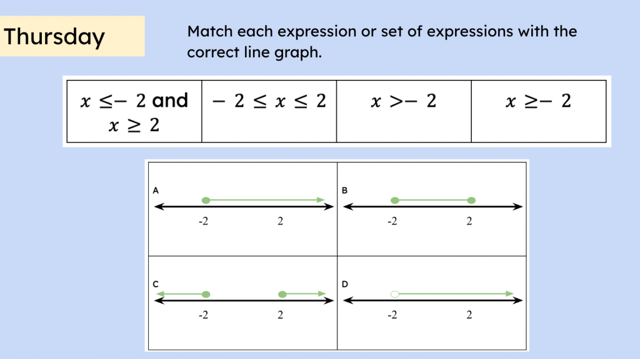Click graph D's green right arrowhead
The image size is (640, 359).
point(510,294)
